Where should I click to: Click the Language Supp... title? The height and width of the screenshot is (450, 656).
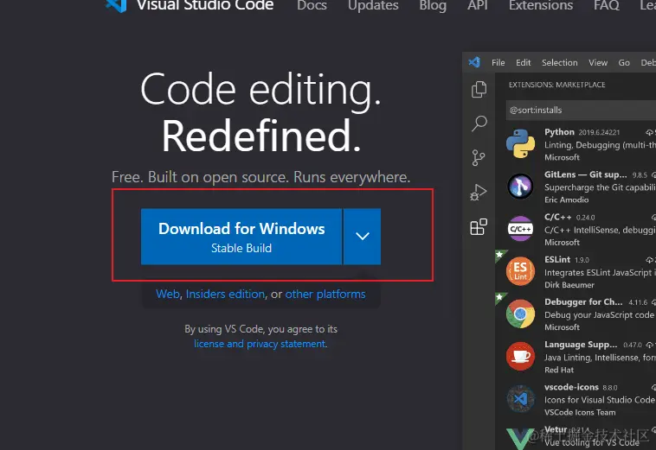click(x=581, y=345)
